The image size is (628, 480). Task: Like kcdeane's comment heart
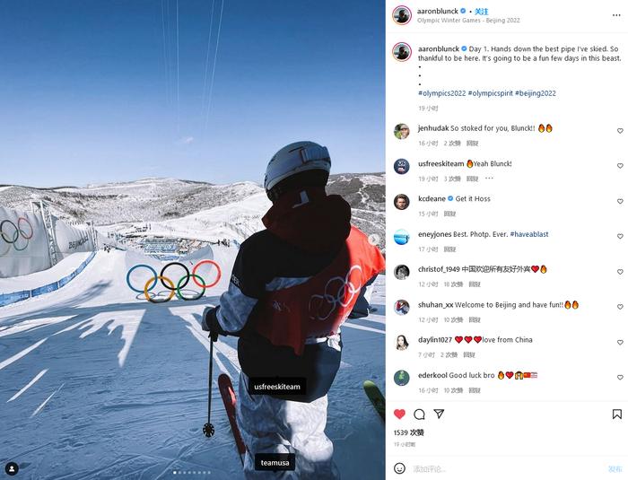pos(620,201)
